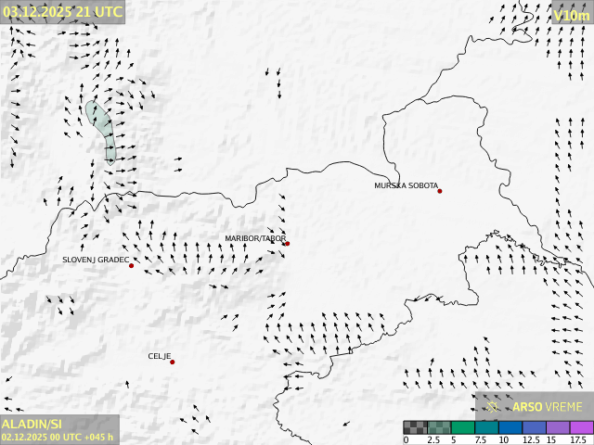Select the purple 15–17.5 legend swatch
The height and width of the screenshot is (445, 594).
[557, 427]
